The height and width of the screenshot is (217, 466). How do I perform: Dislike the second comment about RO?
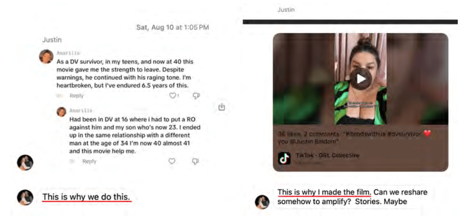pos(195,161)
